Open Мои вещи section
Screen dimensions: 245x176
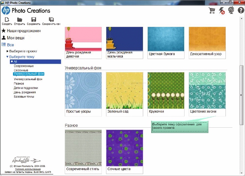point(13,38)
